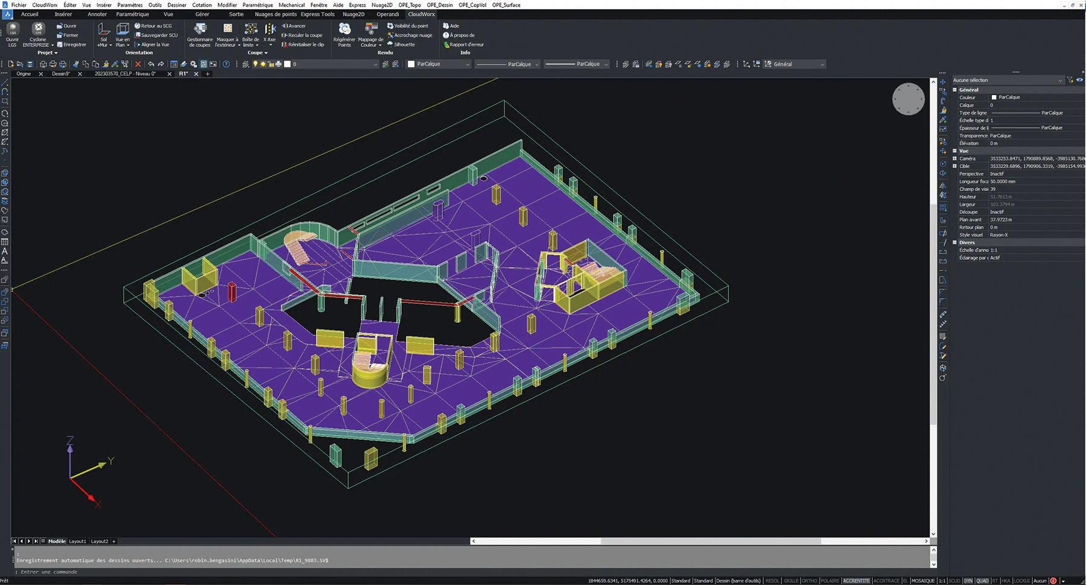
Task: Click Mappage de Couleur icon
Action: click(370, 35)
